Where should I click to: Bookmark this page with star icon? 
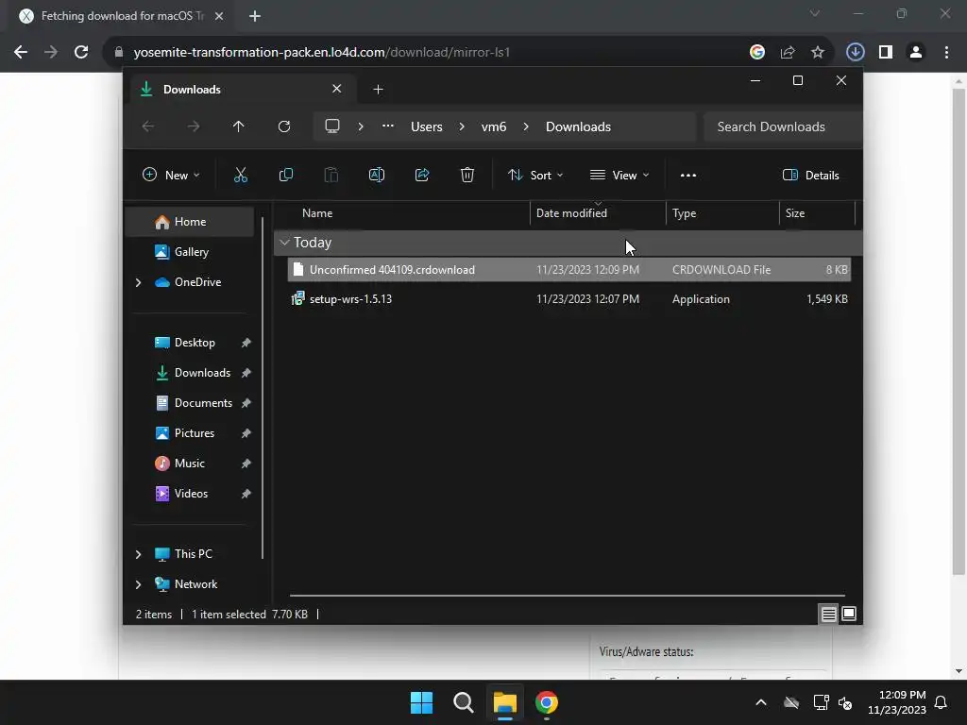pos(818,52)
